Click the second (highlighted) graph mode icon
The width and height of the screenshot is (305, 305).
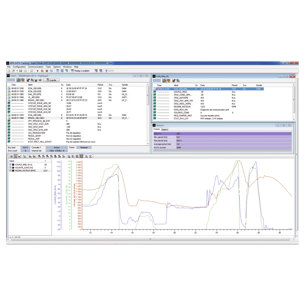(x=15, y=156)
